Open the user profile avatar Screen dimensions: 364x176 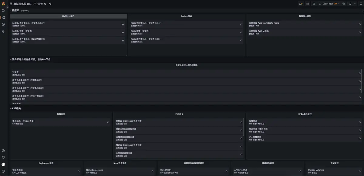[x=3, y=164]
